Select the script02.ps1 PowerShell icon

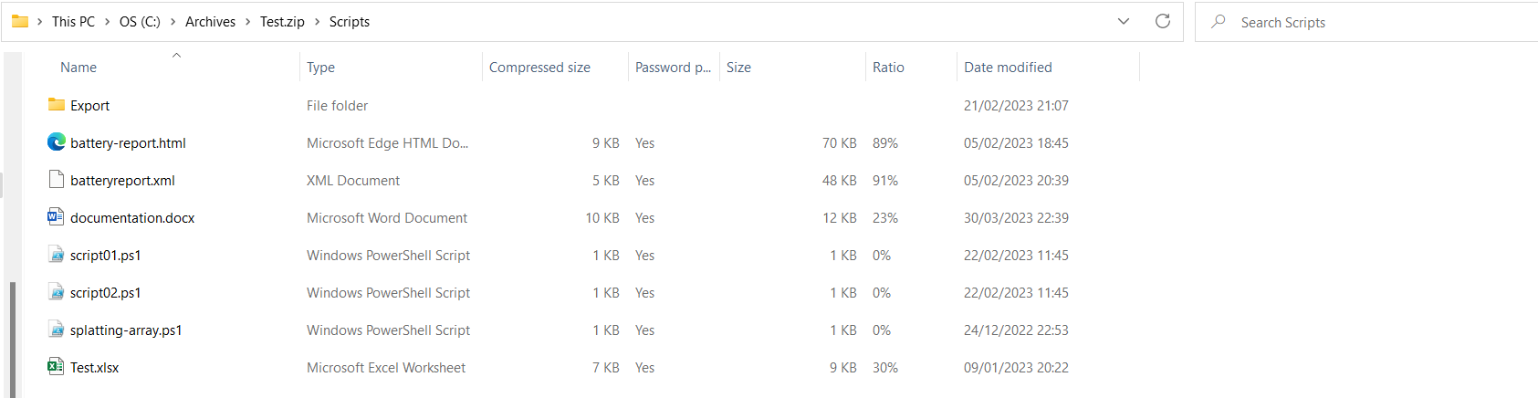pyautogui.click(x=57, y=292)
